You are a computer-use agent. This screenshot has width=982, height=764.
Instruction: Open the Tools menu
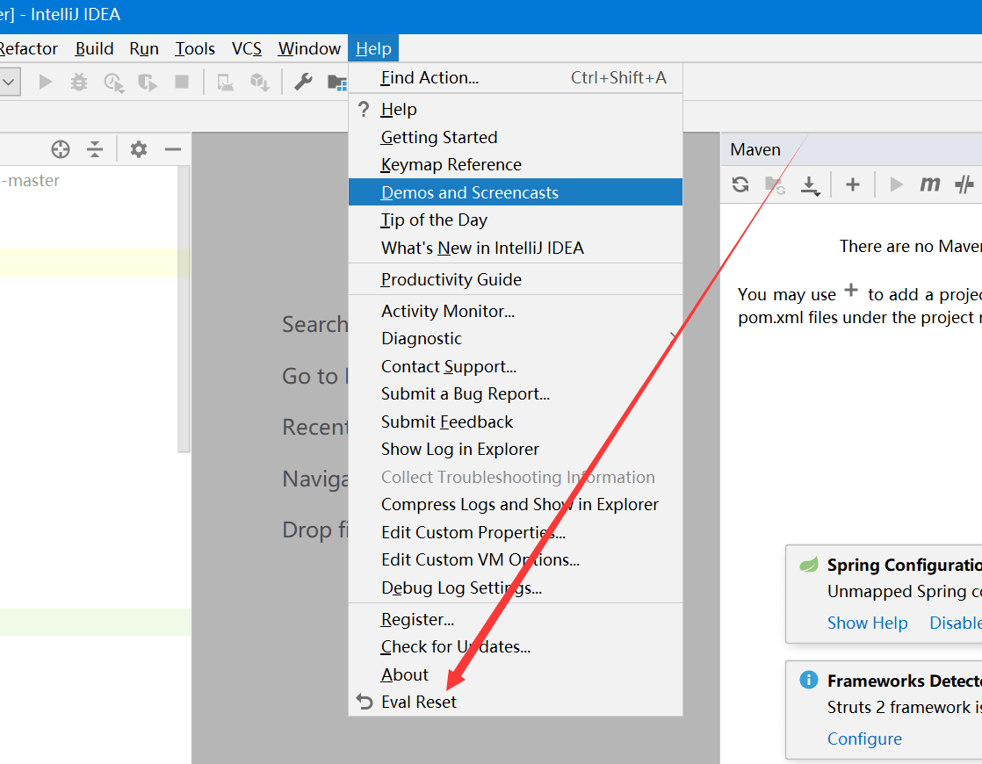195,48
